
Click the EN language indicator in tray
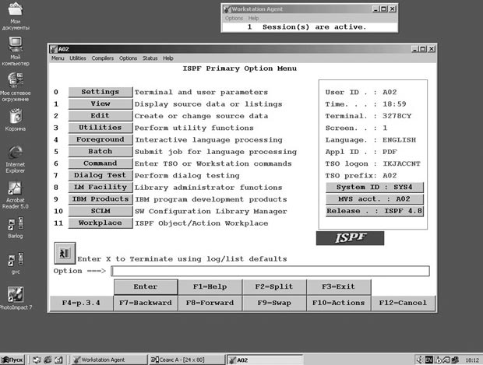coord(428,360)
